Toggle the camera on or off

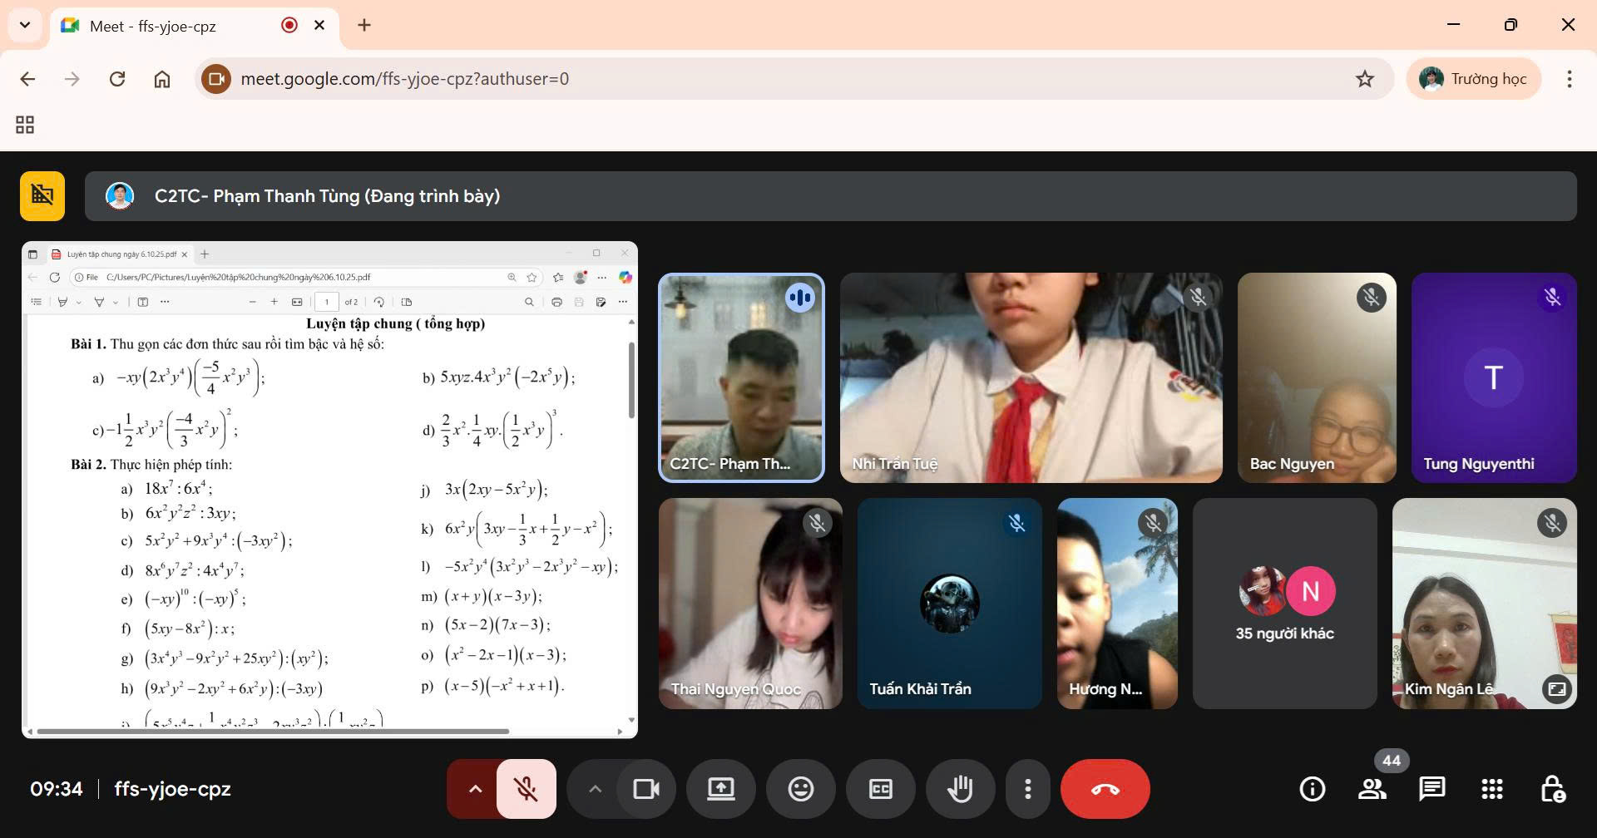click(x=645, y=789)
